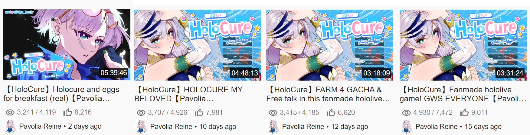Open title 'HOLOCURE MY BELOVED'
The width and height of the screenshot is (530, 135).
(x=188, y=94)
